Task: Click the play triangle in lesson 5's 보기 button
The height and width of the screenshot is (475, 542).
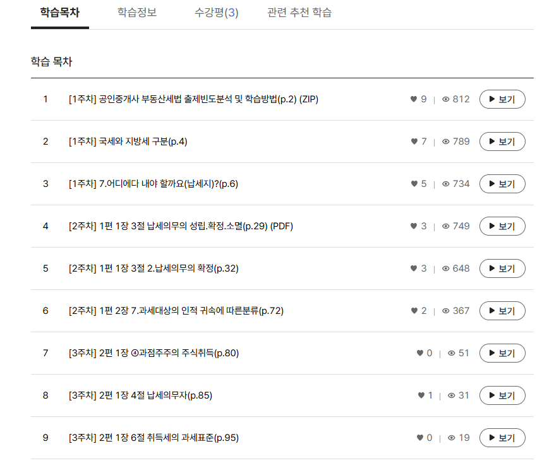Action: coord(491,268)
